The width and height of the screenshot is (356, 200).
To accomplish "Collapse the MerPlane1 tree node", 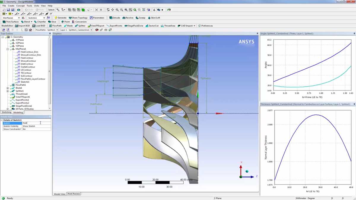I will (8, 49).
